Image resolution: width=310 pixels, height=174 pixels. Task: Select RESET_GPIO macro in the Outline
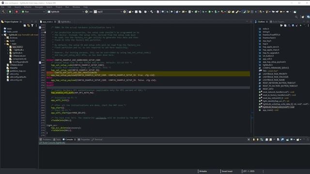pos(268,89)
